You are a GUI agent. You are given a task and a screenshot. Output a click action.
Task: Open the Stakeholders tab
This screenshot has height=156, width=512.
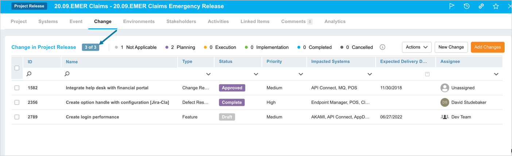(181, 22)
